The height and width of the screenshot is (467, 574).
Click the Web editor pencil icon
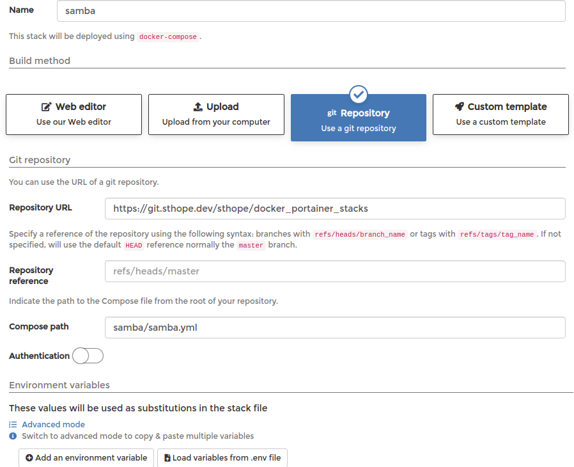46,107
